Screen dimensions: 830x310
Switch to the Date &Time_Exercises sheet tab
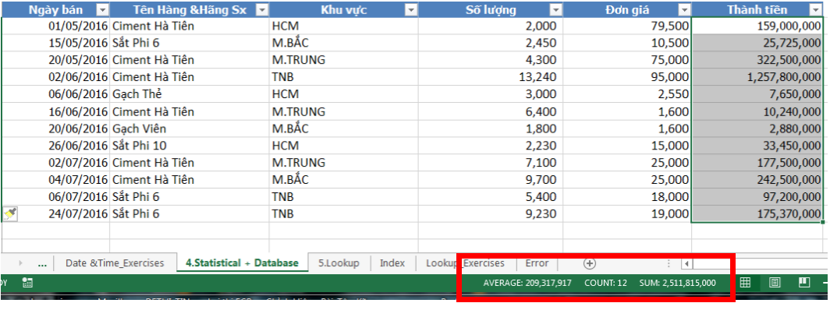[115, 263]
